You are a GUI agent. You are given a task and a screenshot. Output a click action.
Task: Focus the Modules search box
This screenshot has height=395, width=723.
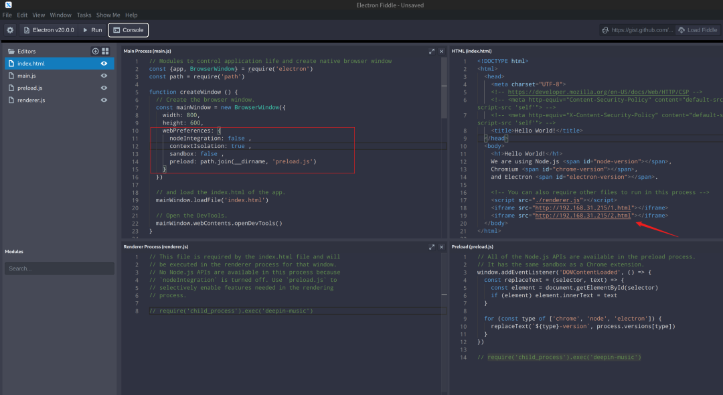click(59, 268)
